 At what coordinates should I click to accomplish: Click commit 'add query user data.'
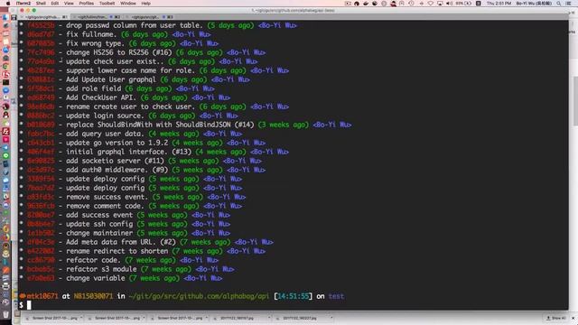click(x=106, y=134)
